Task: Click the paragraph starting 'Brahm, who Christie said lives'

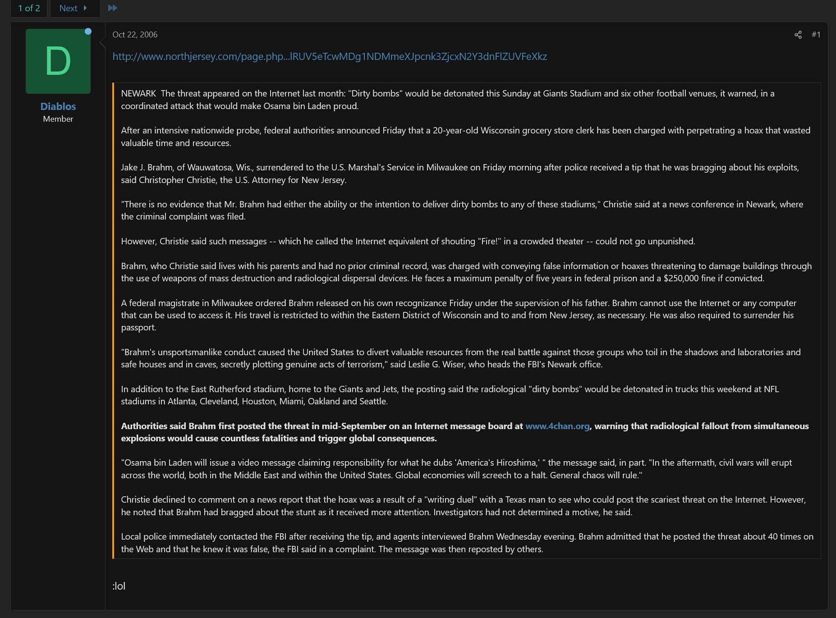Action: pos(466,272)
